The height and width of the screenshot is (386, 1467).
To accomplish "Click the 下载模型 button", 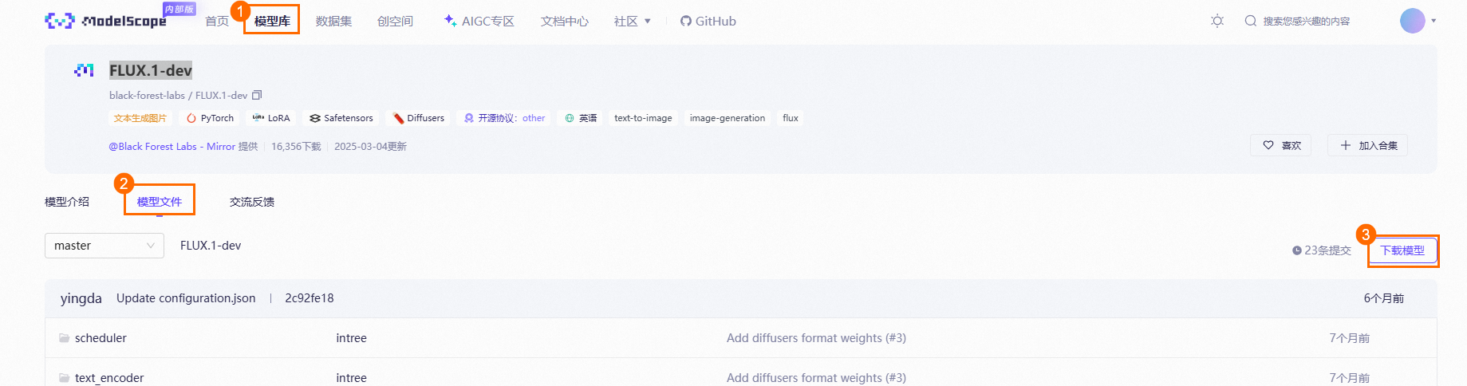I will (1402, 250).
